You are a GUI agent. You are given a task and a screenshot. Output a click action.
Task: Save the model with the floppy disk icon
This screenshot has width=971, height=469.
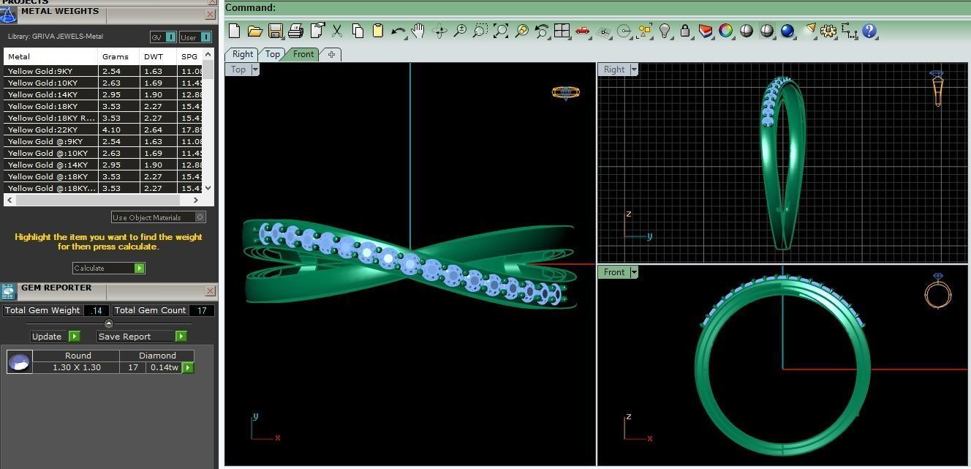coord(276,31)
